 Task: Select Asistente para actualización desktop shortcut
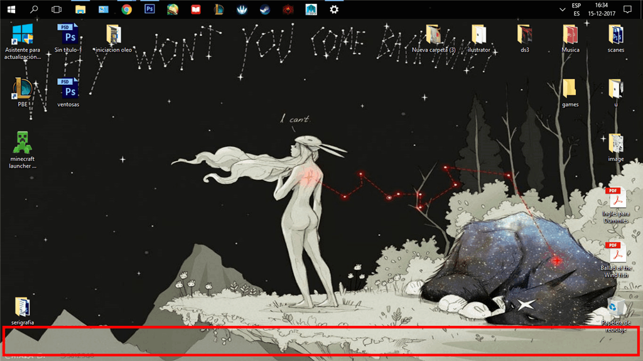point(23,41)
